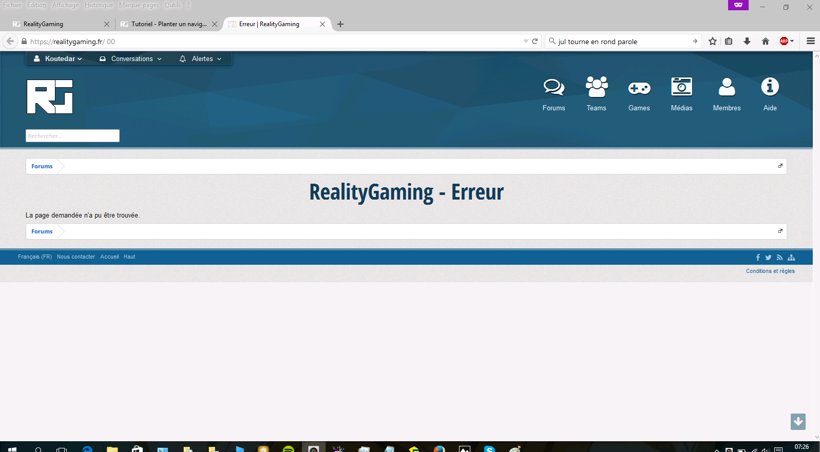Open the footer sitemap icon

(791, 258)
